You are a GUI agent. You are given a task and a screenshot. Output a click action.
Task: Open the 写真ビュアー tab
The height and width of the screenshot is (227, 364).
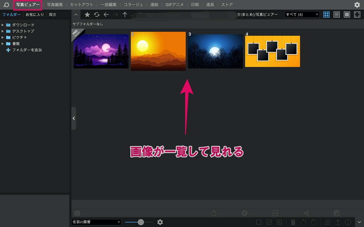pos(28,5)
